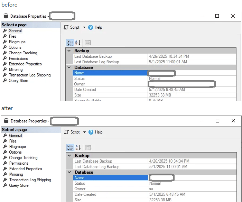Click the wrench icon beside Mirroring in before dialog
This screenshot has height=202, width=242.
[5, 70]
